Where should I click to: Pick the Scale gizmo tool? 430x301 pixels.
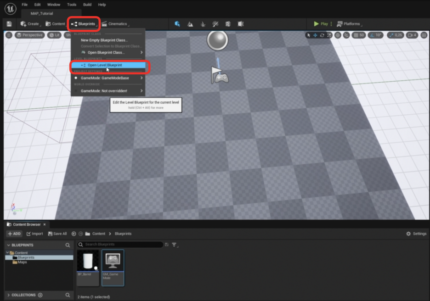pos(329,35)
